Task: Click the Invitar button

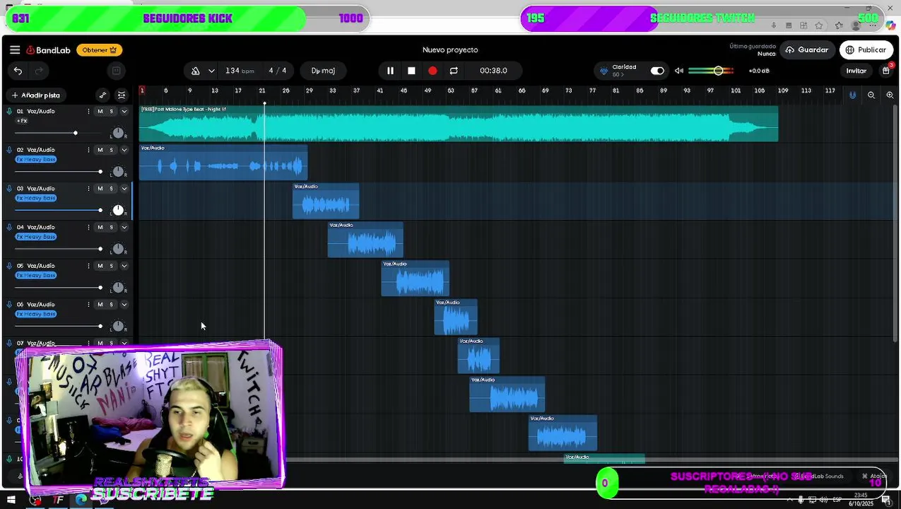Action: pos(856,71)
